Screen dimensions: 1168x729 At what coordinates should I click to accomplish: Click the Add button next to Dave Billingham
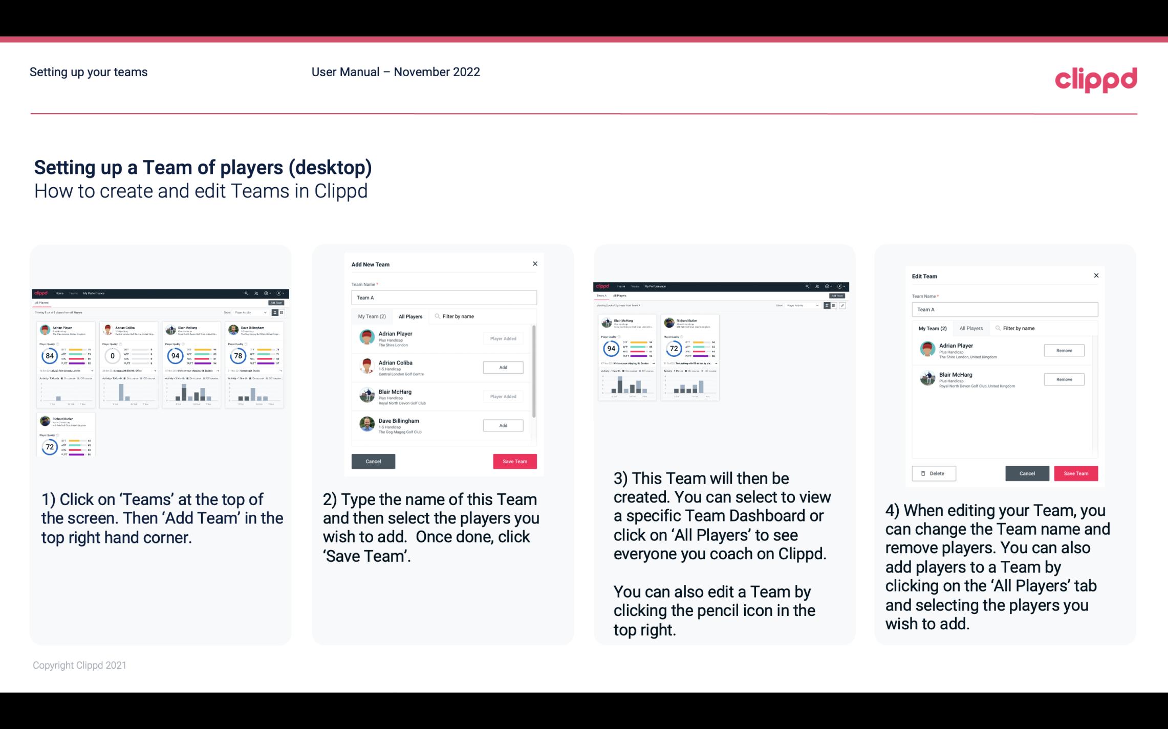[x=502, y=425]
